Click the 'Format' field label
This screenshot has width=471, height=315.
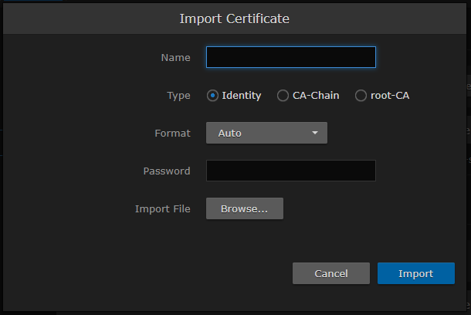pyautogui.click(x=172, y=133)
